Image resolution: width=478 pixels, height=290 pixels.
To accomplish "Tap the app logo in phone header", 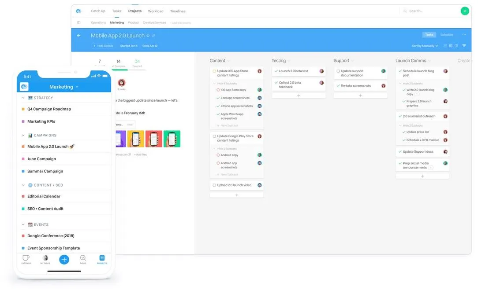I will point(24,87).
